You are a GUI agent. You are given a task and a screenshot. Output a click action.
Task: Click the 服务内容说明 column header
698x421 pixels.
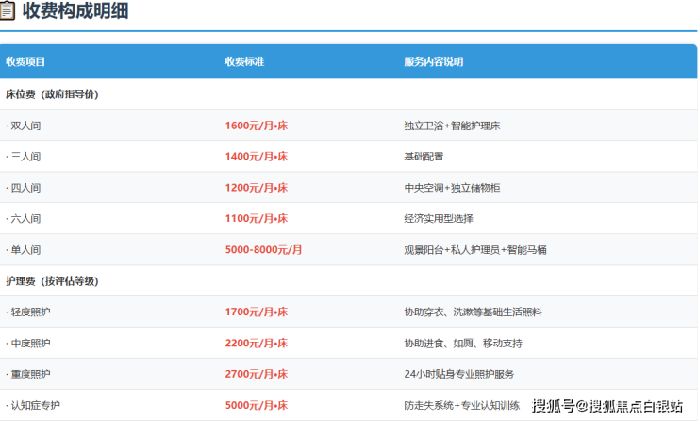[433, 61]
